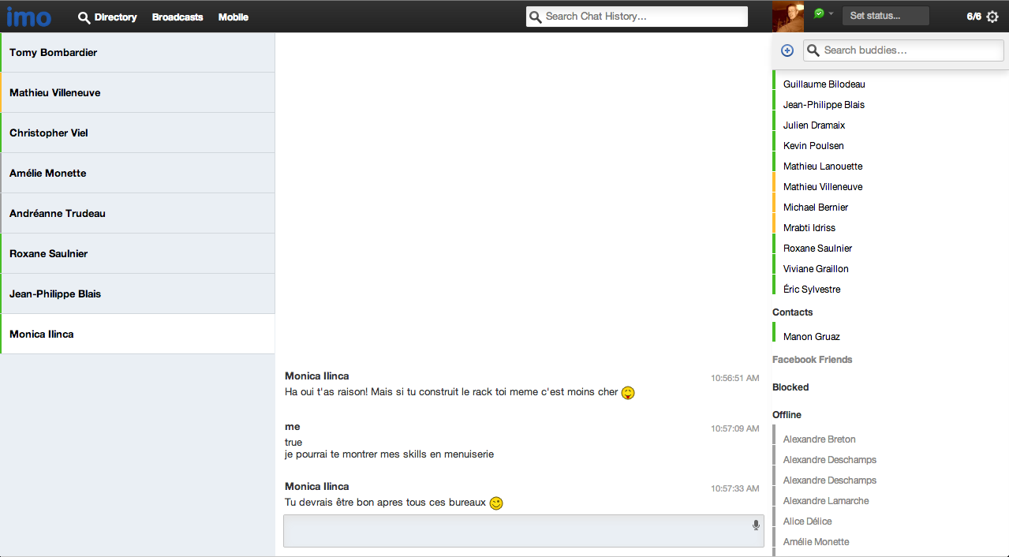Viewport: 1009px width, 557px height.
Task: Switch to Christopher Viel chat
Action: 137,133
